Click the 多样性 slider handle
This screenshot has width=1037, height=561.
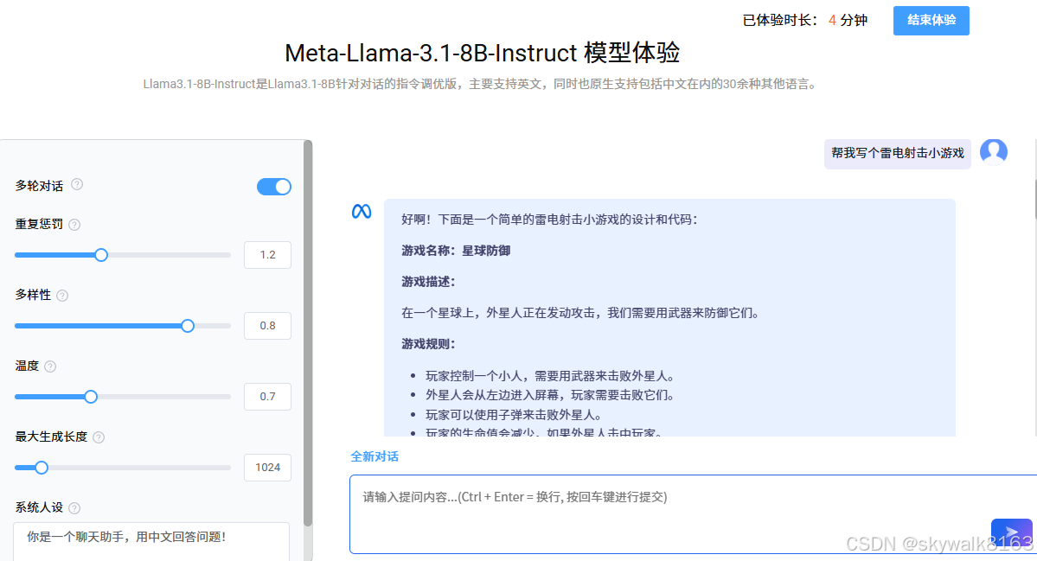click(x=188, y=326)
